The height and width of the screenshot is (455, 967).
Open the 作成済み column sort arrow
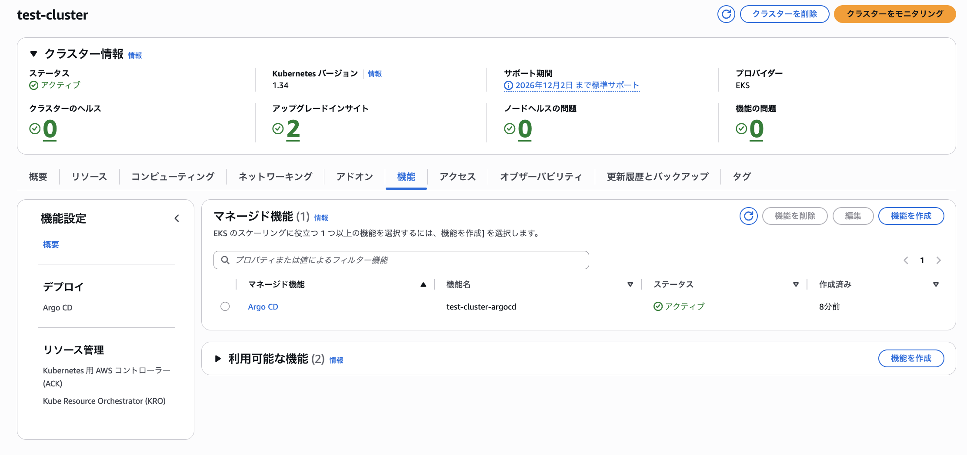click(936, 284)
